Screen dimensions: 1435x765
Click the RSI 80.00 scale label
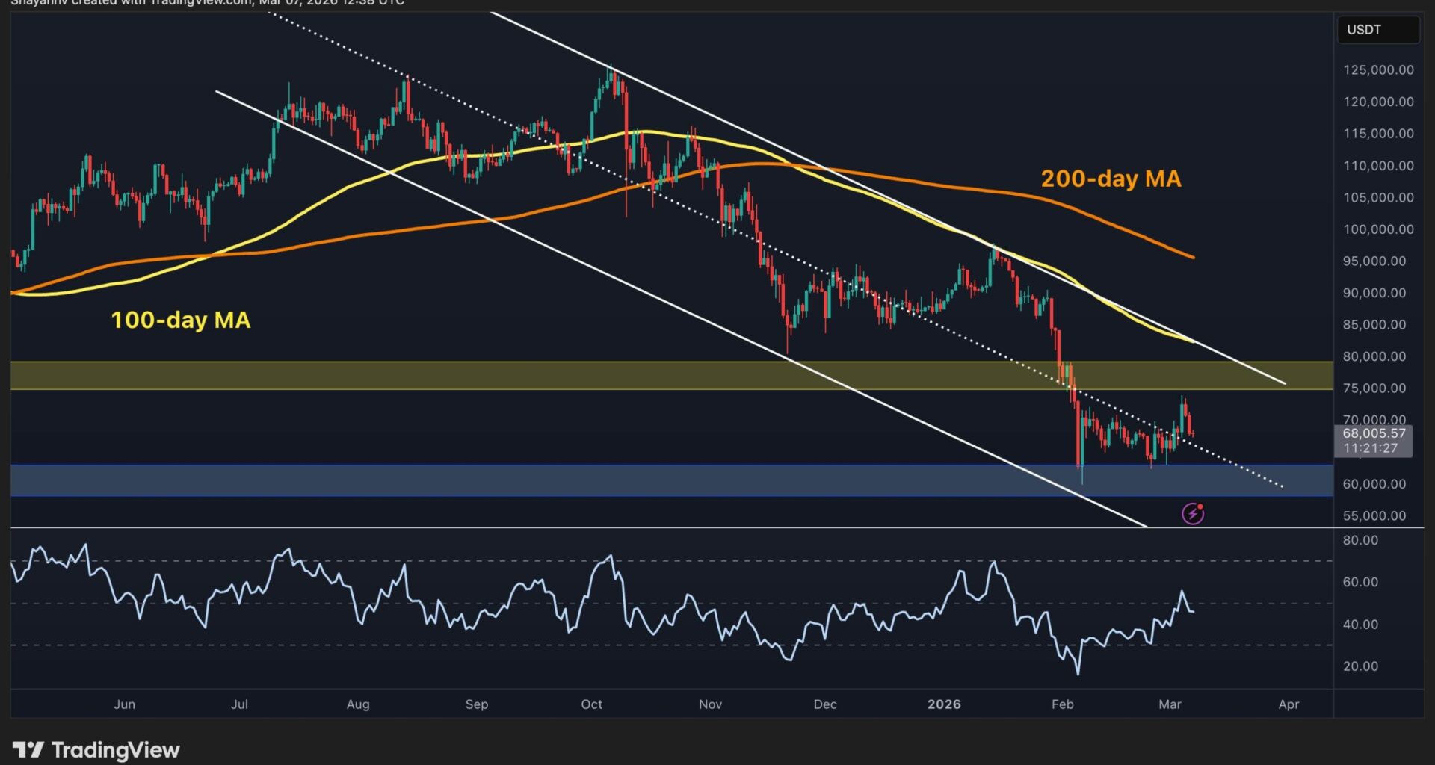[x=1360, y=540]
